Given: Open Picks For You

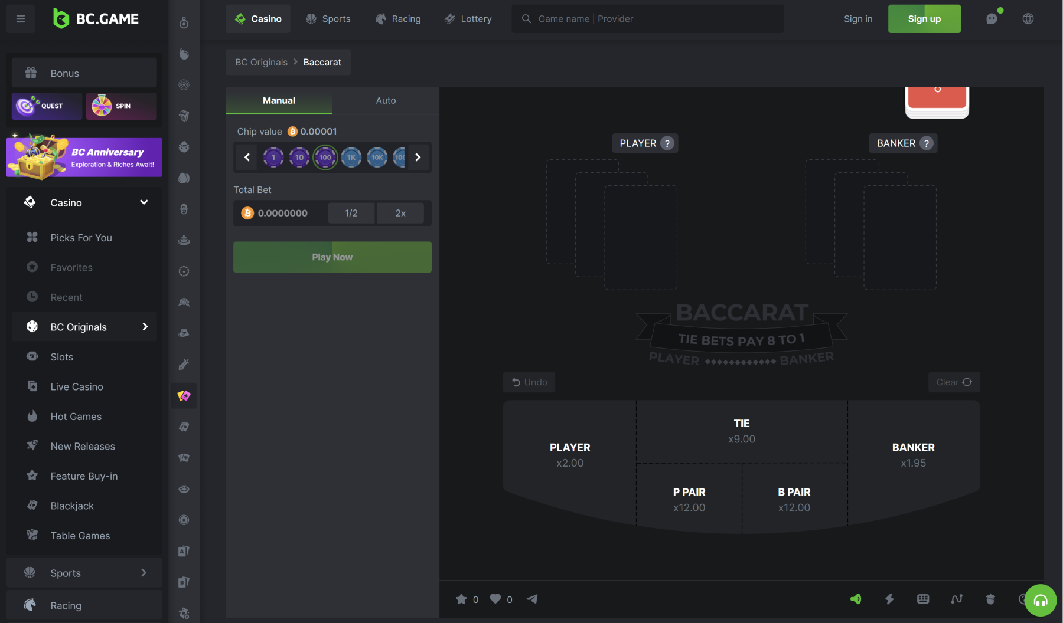Looking at the screenshot, I should (x=84, y=238).
